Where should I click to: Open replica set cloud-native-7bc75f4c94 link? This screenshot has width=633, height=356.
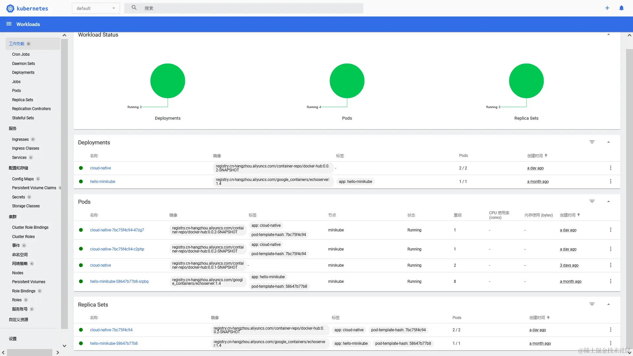point(111,330)
